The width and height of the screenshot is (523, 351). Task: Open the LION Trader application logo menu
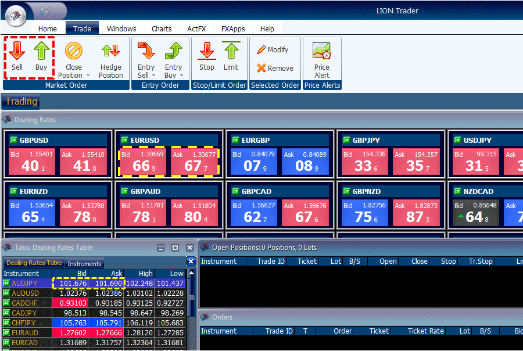pos(16,15)
